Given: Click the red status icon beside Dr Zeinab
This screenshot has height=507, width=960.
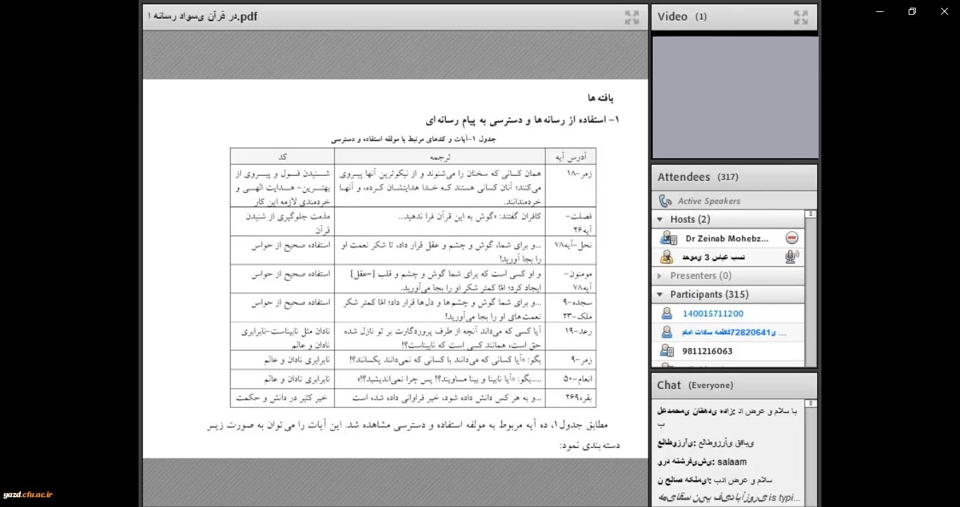Looking at the screenshot, I should (792, 238).
